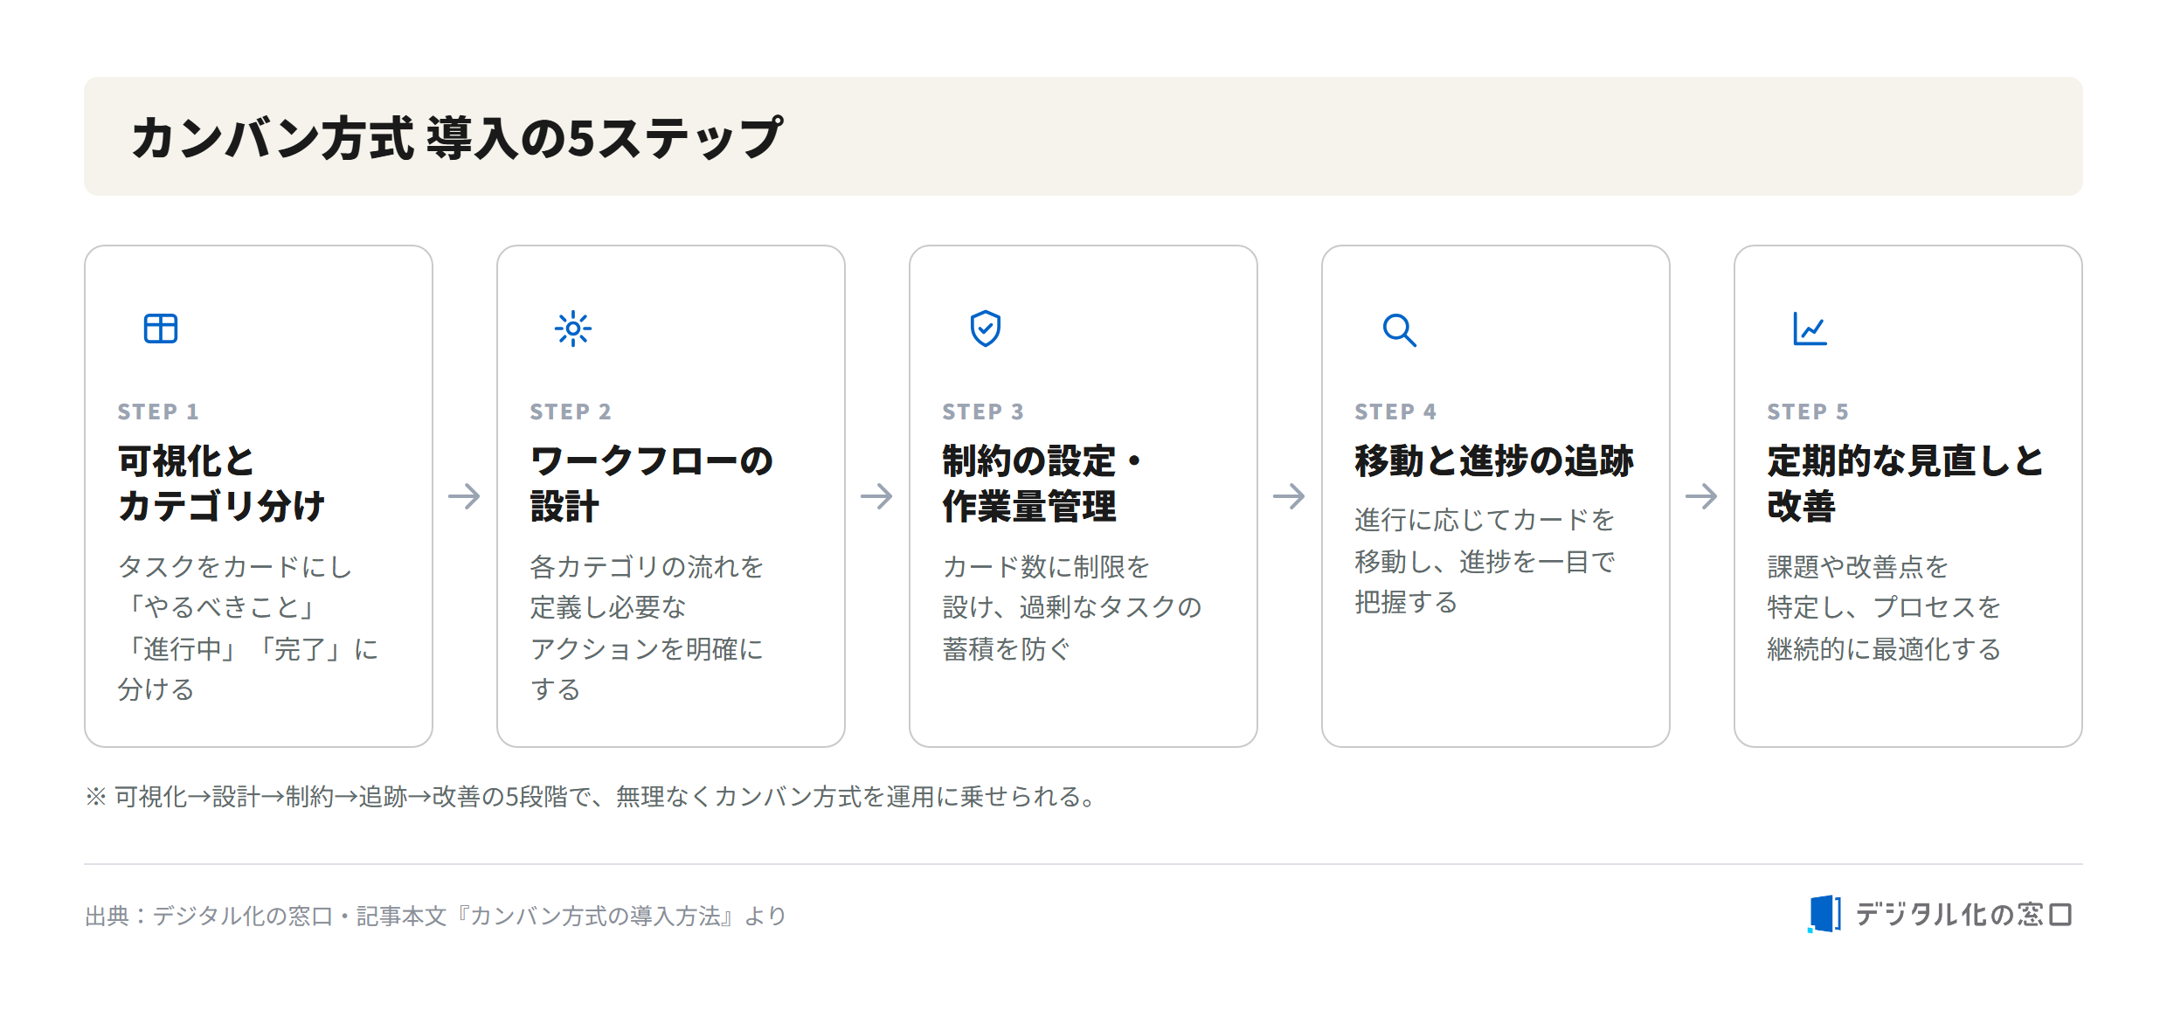The width and height of the screenshot is (2167, 1017).
Task: Click the magnifying glass icon in Step 4
Action: click(x=1399, y=330)
